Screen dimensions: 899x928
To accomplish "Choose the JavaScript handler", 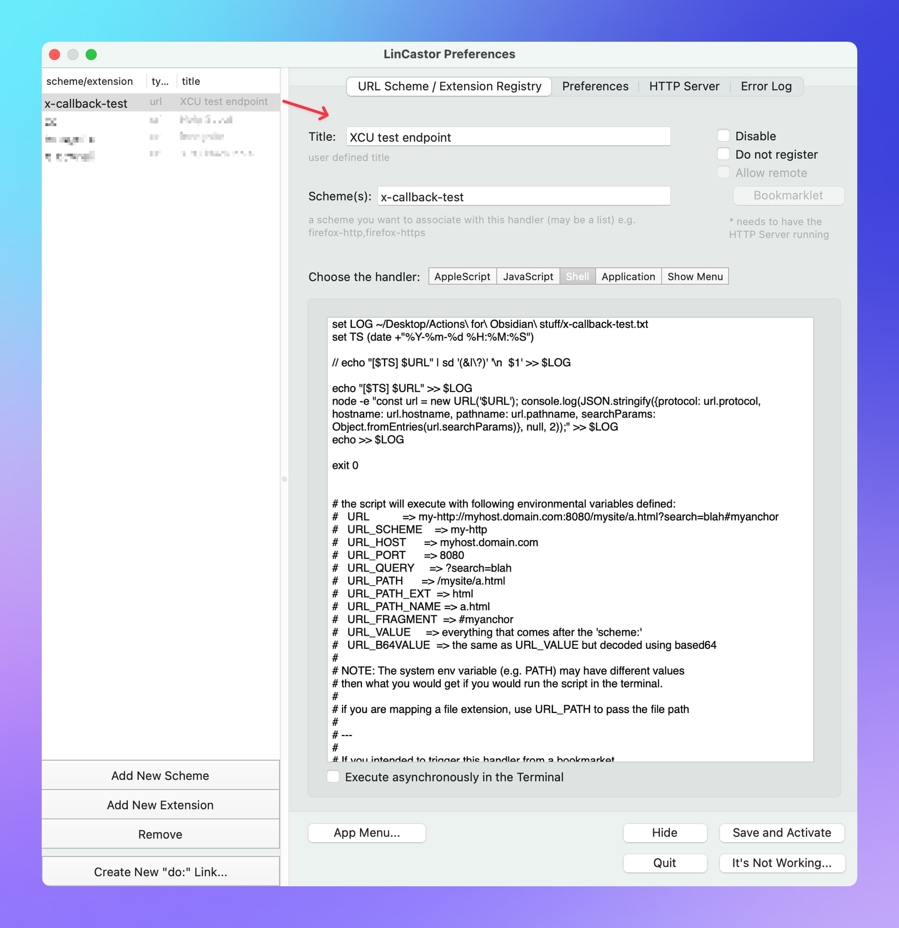I will tap(528, 276).
